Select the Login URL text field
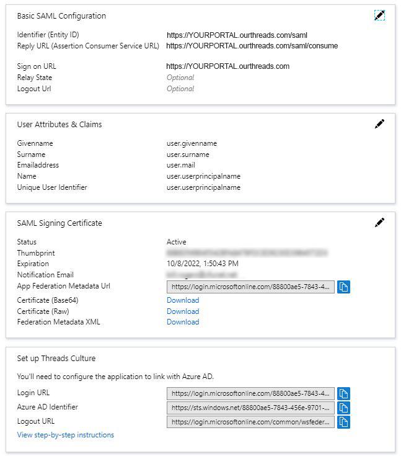The height and width of the screenshot is (456, 401). click(x=250, y=393)
